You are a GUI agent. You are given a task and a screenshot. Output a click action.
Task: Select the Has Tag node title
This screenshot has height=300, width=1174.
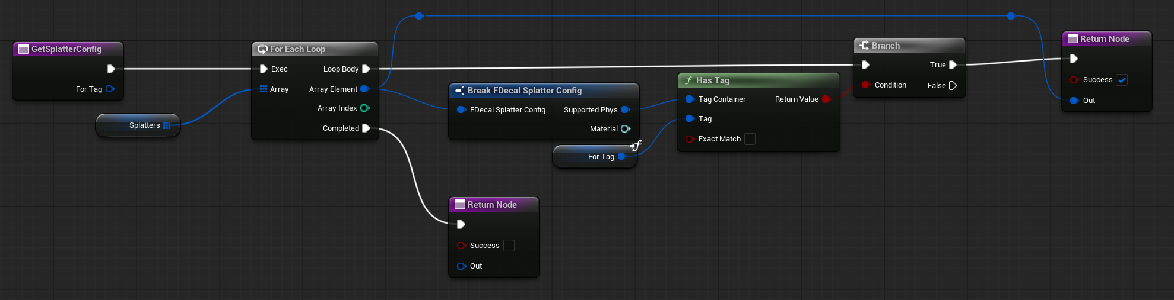pos(712,80)
